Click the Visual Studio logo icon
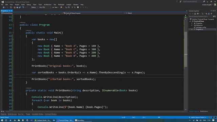Screen dimensions: 217x122 pos(2,2)
